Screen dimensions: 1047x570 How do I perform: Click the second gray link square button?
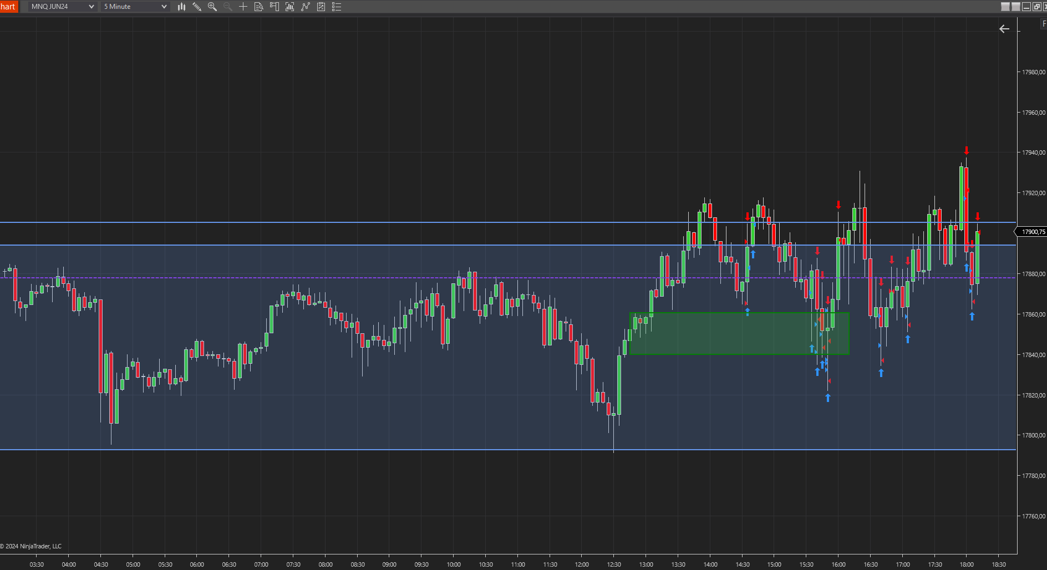click(1016, 7)
